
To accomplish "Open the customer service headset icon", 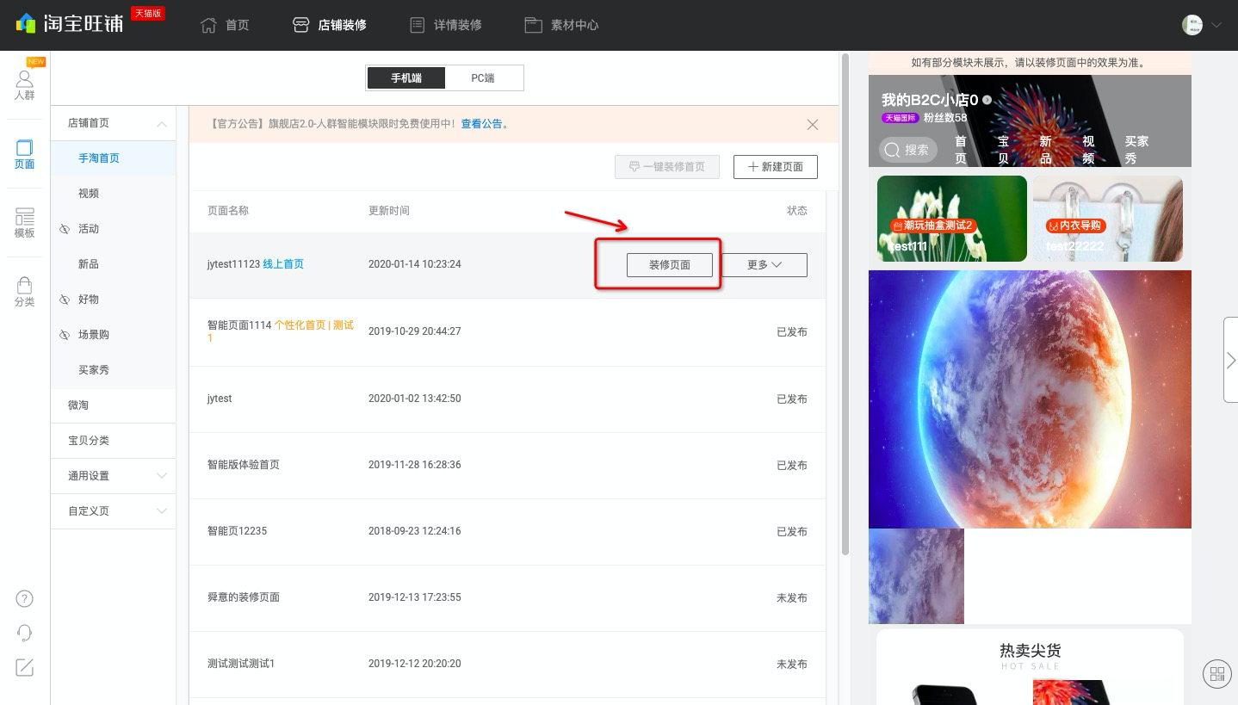I will point(25,633).
